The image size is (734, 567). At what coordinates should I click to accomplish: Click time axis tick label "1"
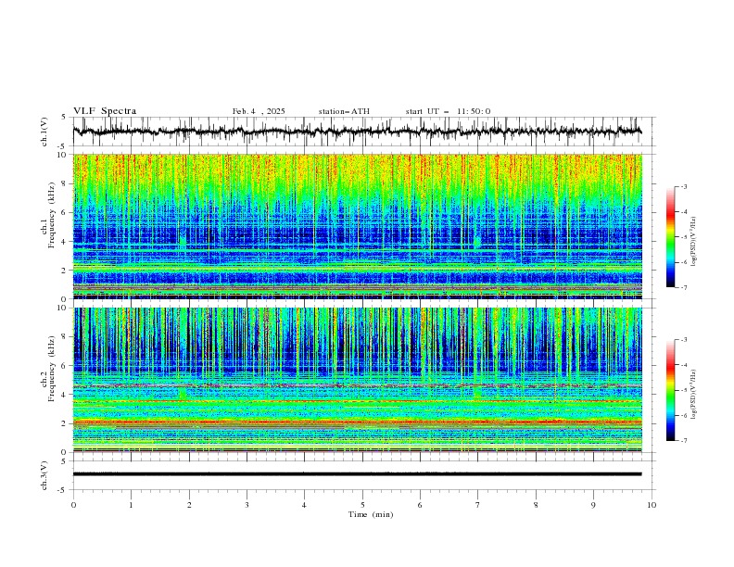[x=131, y=505]
